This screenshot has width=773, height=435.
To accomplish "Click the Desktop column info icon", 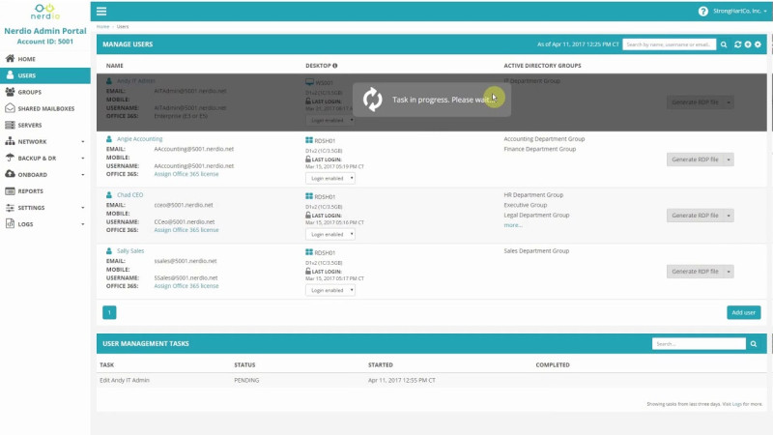I will click(335, 66).
